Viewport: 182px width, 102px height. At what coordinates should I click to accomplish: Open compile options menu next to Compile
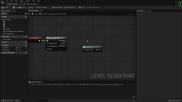click(9, 7)
